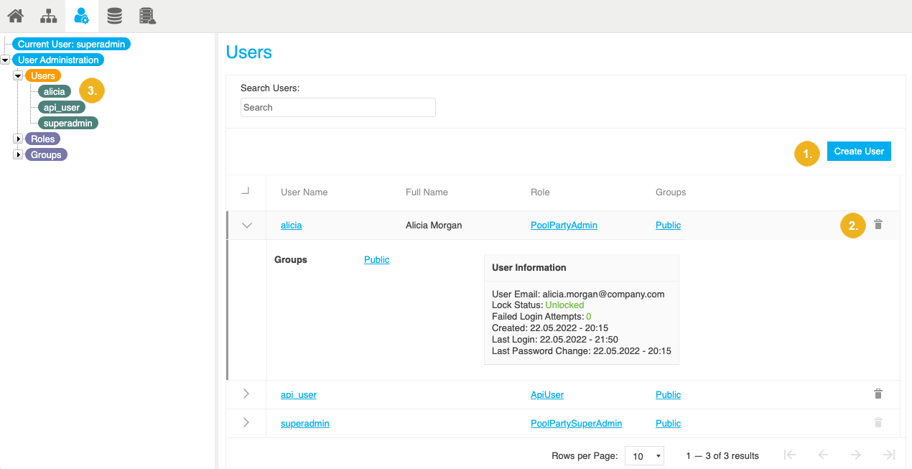The width and height of the screenshot is (912, 469).
Task: Expand the api_user row details
Action: click(x=246, y=394)
